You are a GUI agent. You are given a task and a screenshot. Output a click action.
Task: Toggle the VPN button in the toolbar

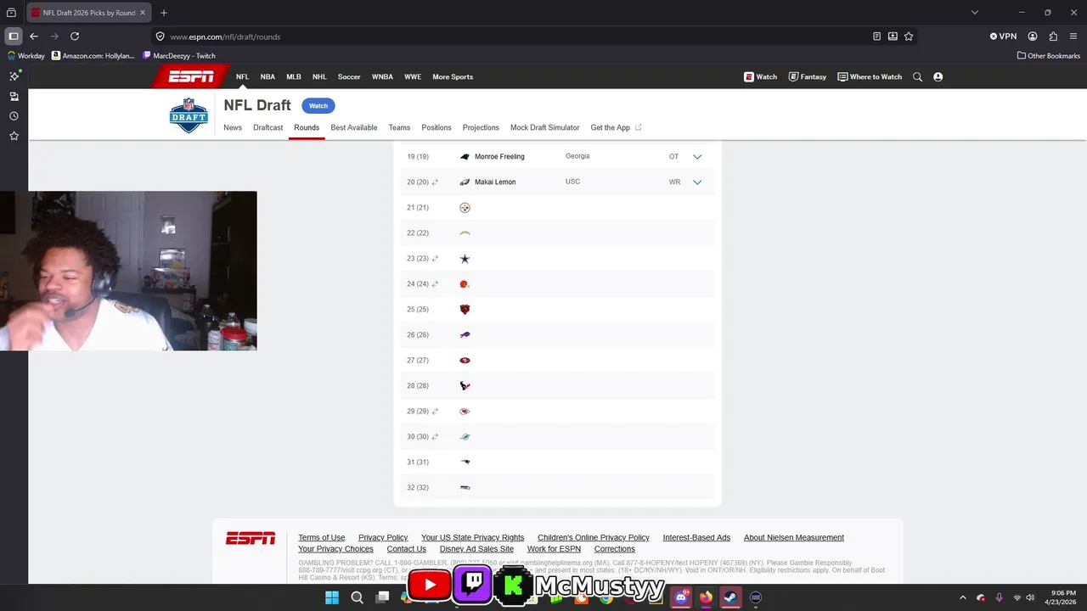[1003, 36]
